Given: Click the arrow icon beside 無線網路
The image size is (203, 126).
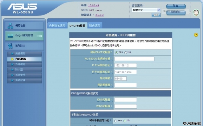Looking at the screenshot, I should click(12, 54).
